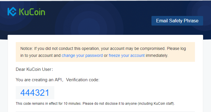Click the including KuCoin staff warning text
The height and width of the screenshot is (112, 211).
point(156,104)
